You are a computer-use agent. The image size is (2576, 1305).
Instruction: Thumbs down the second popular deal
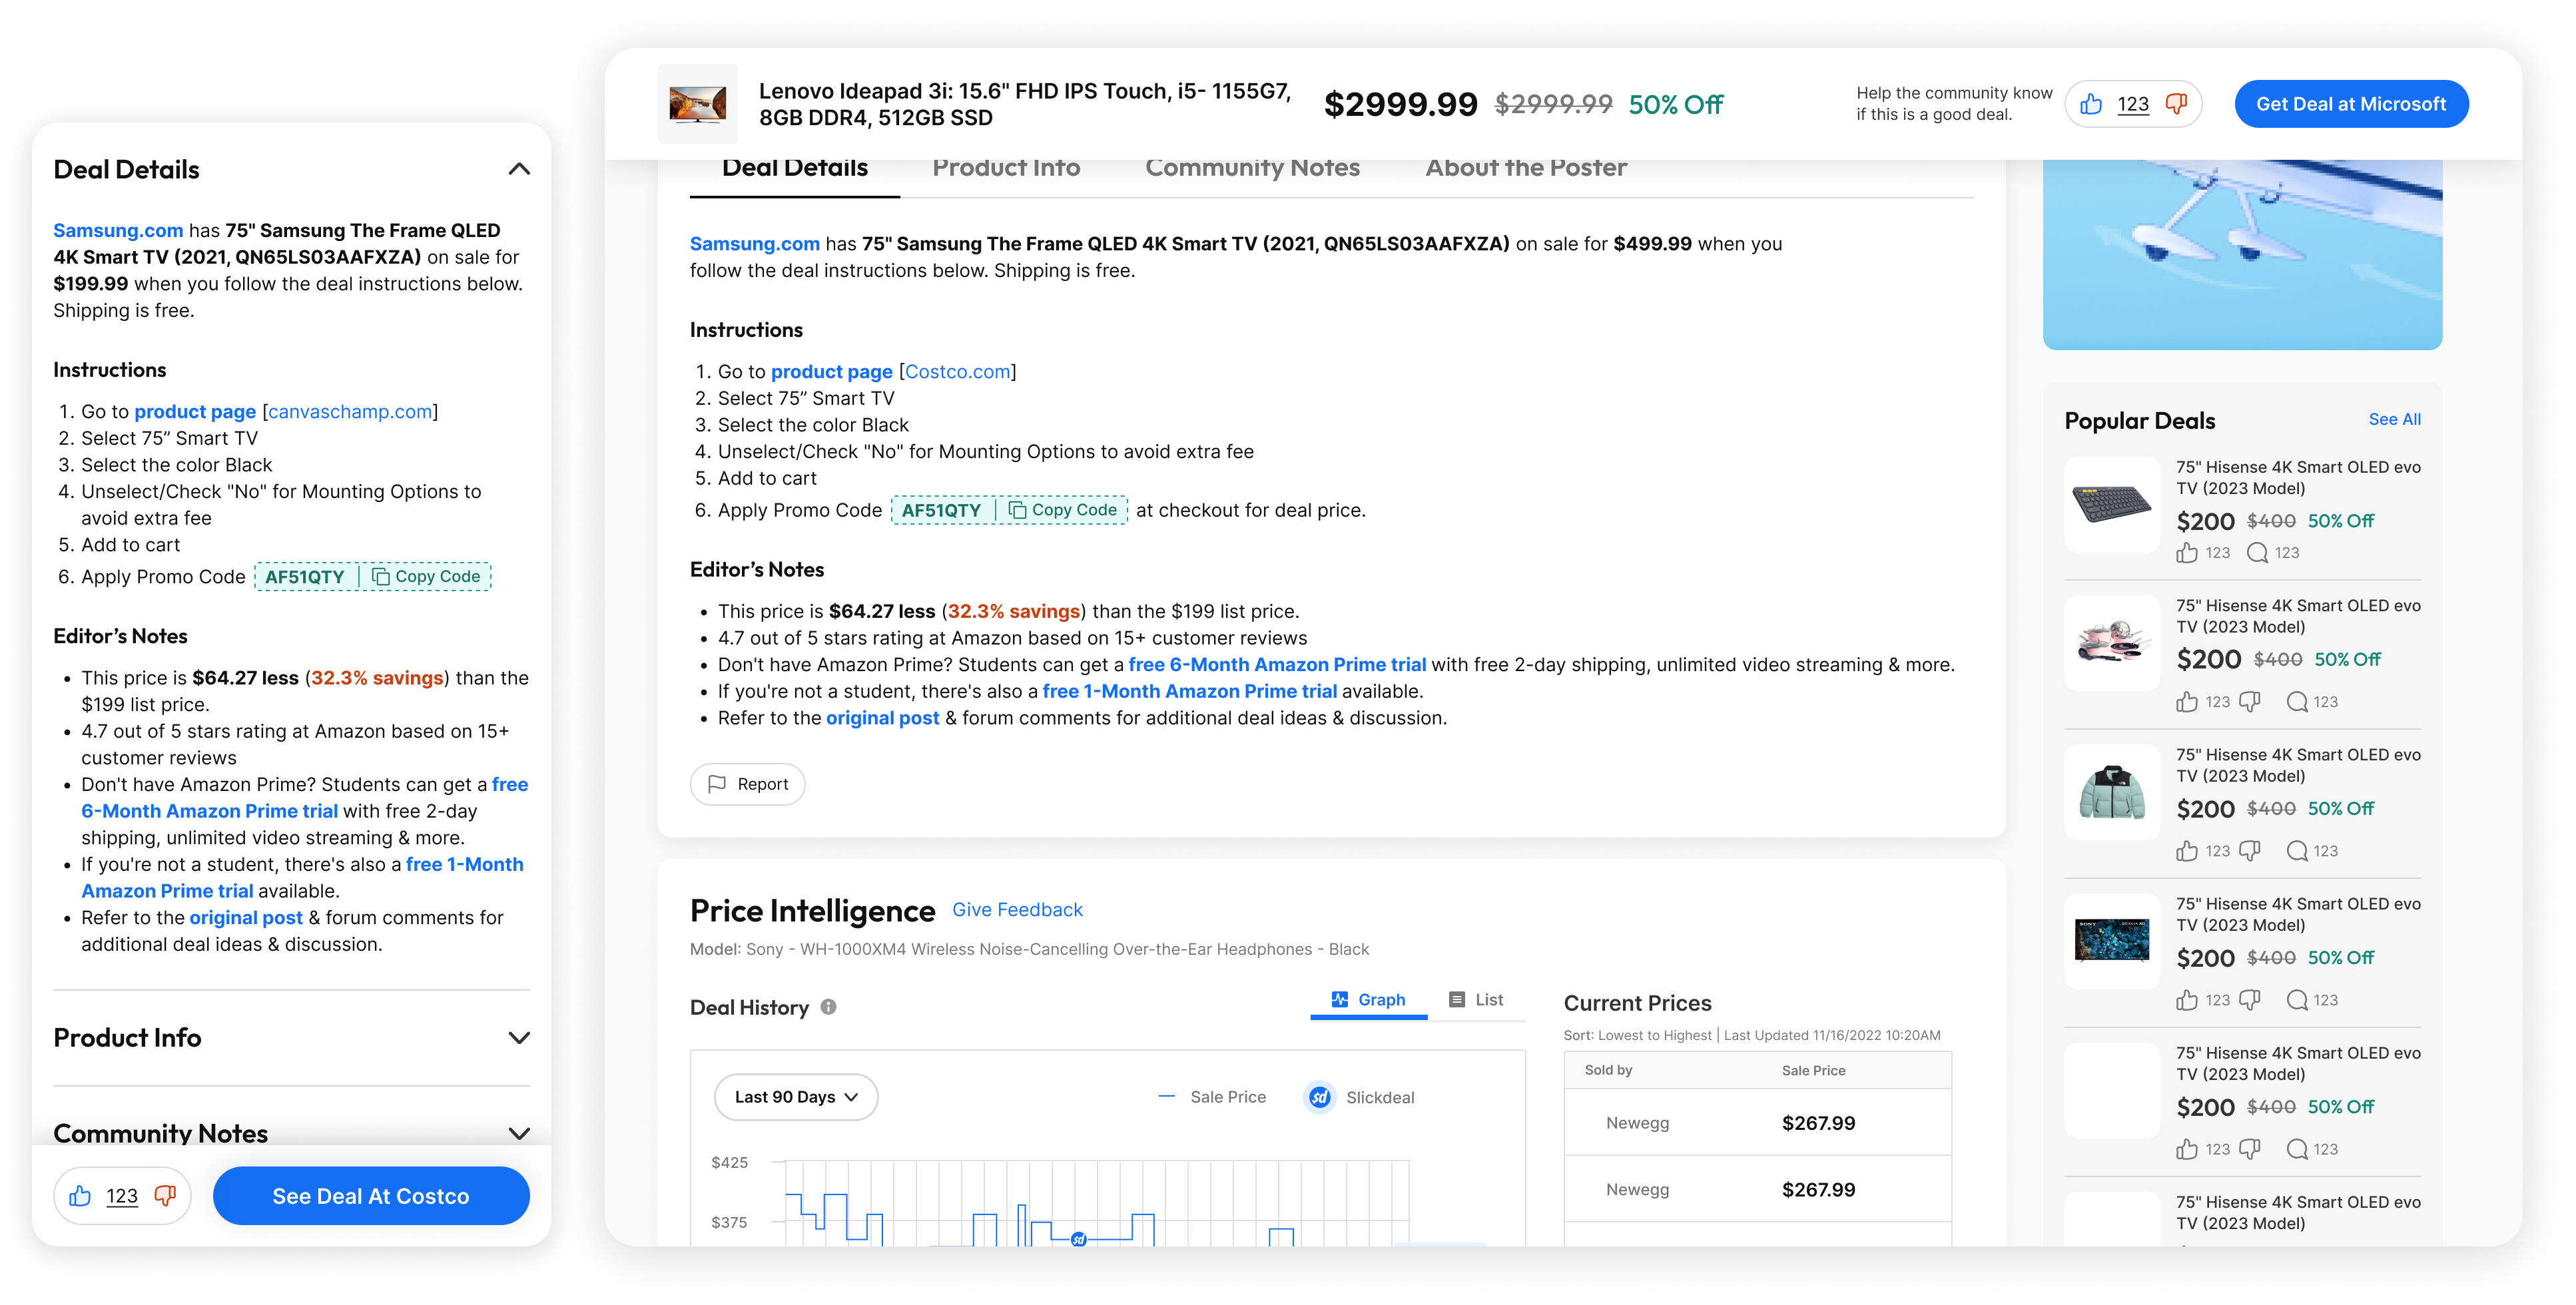(x=2250, y=702)
